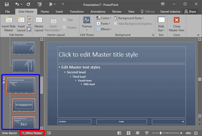This screenshot has height=136, width=202.
Task: Switch to the Insert tab
Action: click(59, 12)
